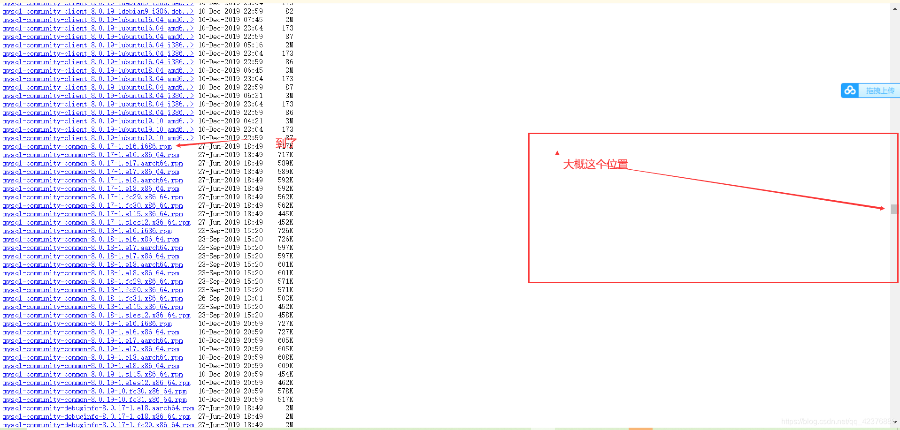Select common-8.0.17-1.el7.x86_64.rpm link
The width and height of the screenshot is (900, 430).
[x=91, y=172]
